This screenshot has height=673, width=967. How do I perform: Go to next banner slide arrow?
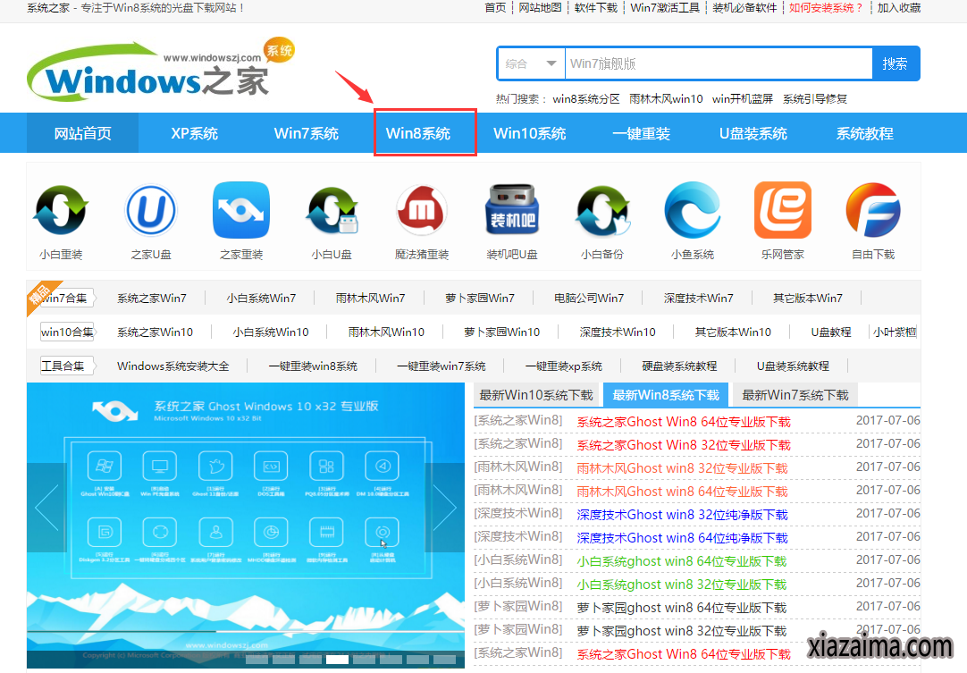445,507
